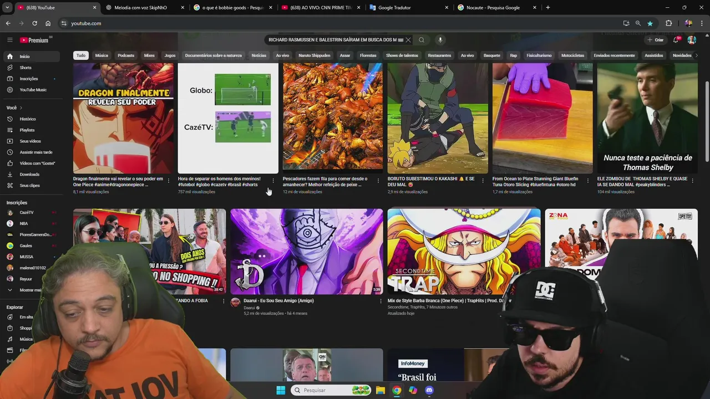This screenshot has height=399, width=710.
Task: Open Início in the sidebar
Action: (x=31, y=57)
